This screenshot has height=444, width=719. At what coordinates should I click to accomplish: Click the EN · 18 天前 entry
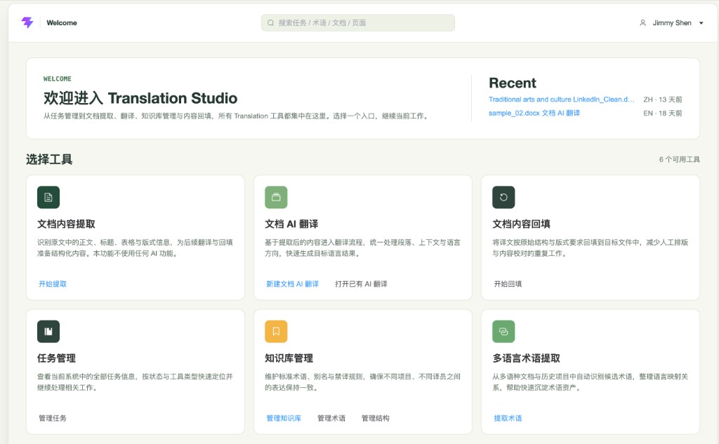point(663,113)
